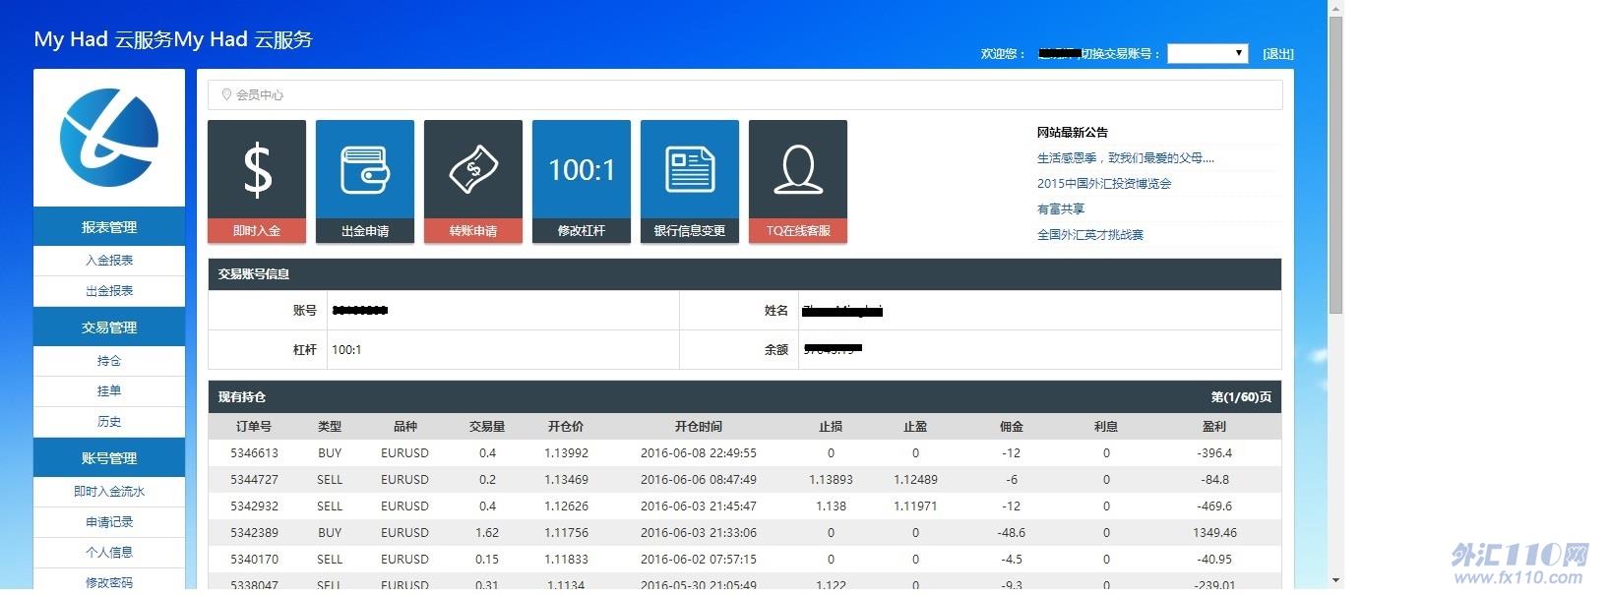Screen dimensions: 1610x595
Task: Click the blue globe site logo
Action: [x=109, y=137]
